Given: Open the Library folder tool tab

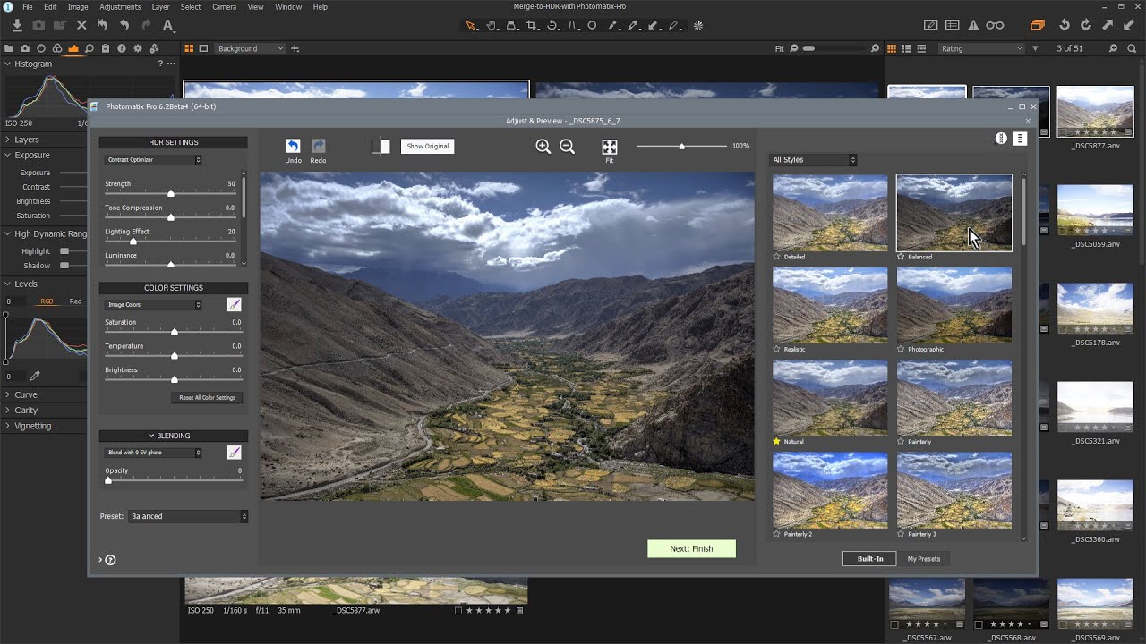Looking at the screenshot, I should pos(9,48).
